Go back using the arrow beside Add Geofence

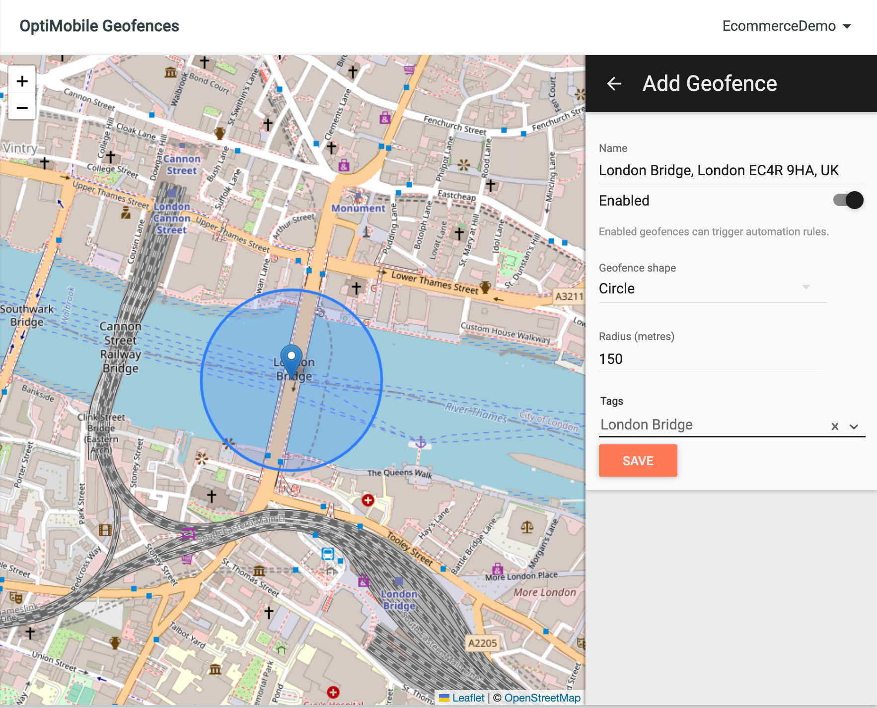coord(614,83)
